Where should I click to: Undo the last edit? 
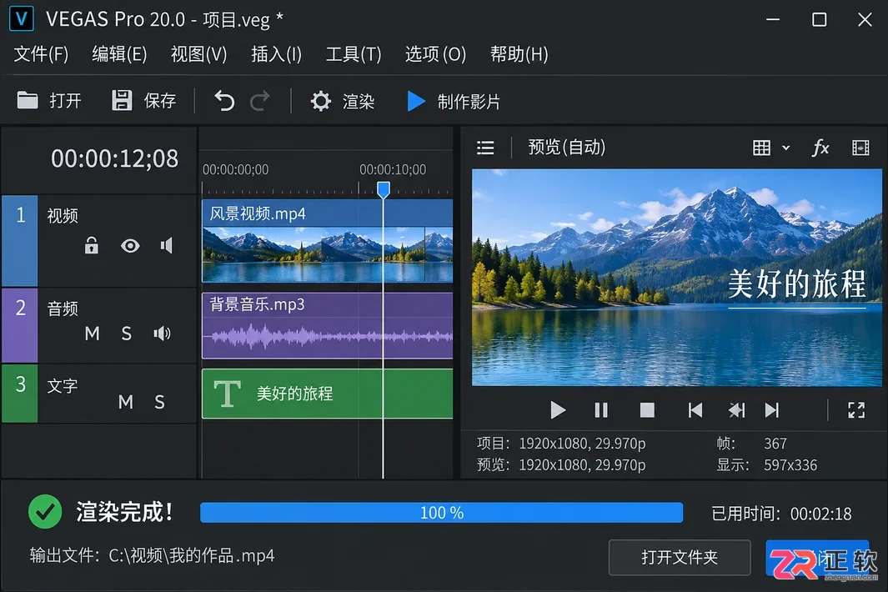tap(224, 102)
